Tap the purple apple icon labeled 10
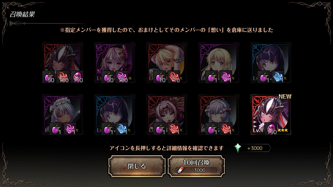 pos(159,77)
